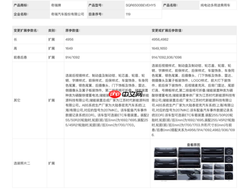
Task: Click the 企业名称 label
Action: point(21,14)
